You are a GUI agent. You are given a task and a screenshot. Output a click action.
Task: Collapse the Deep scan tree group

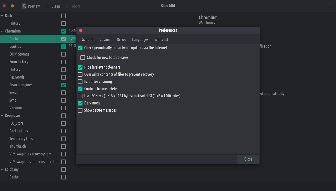2,116
